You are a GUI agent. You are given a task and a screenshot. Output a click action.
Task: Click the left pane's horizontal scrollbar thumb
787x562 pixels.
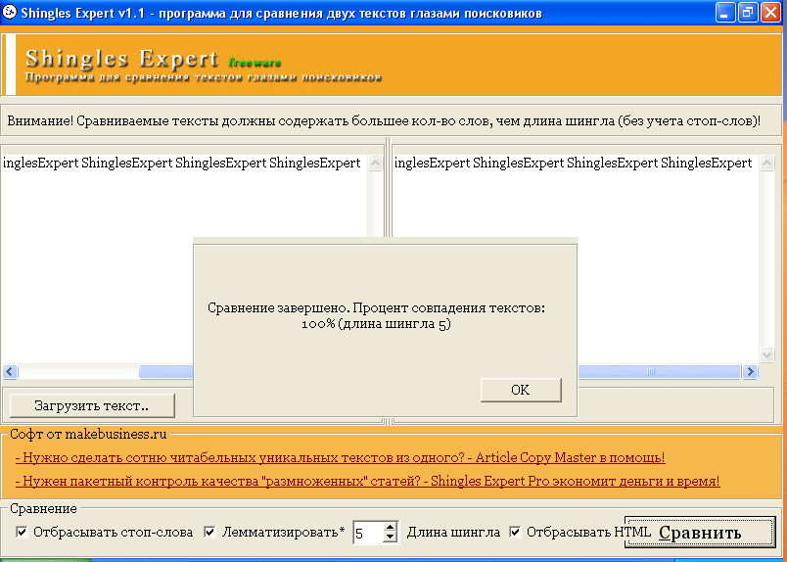165,372
